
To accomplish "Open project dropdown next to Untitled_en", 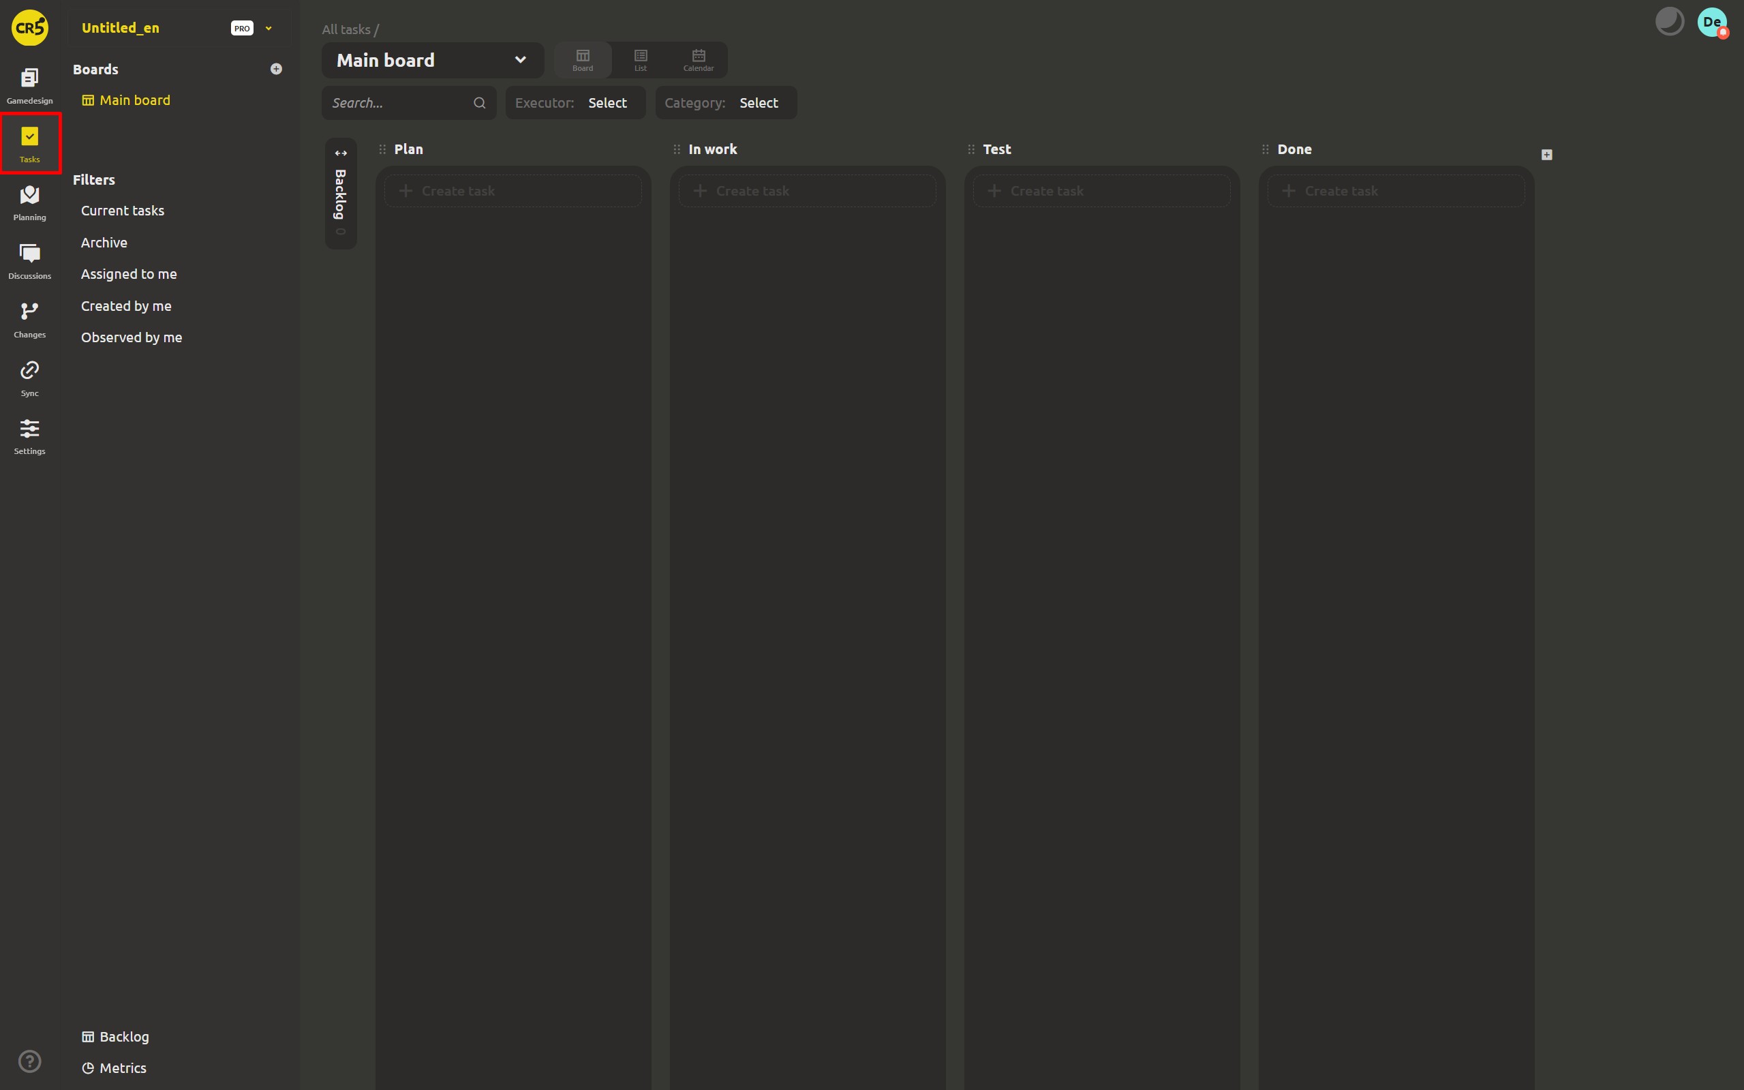I will click(x=269, y=29).
